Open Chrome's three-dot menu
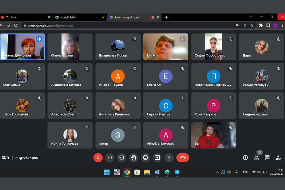The width and height of the screenshot is (285, 190). pos(282,25)
